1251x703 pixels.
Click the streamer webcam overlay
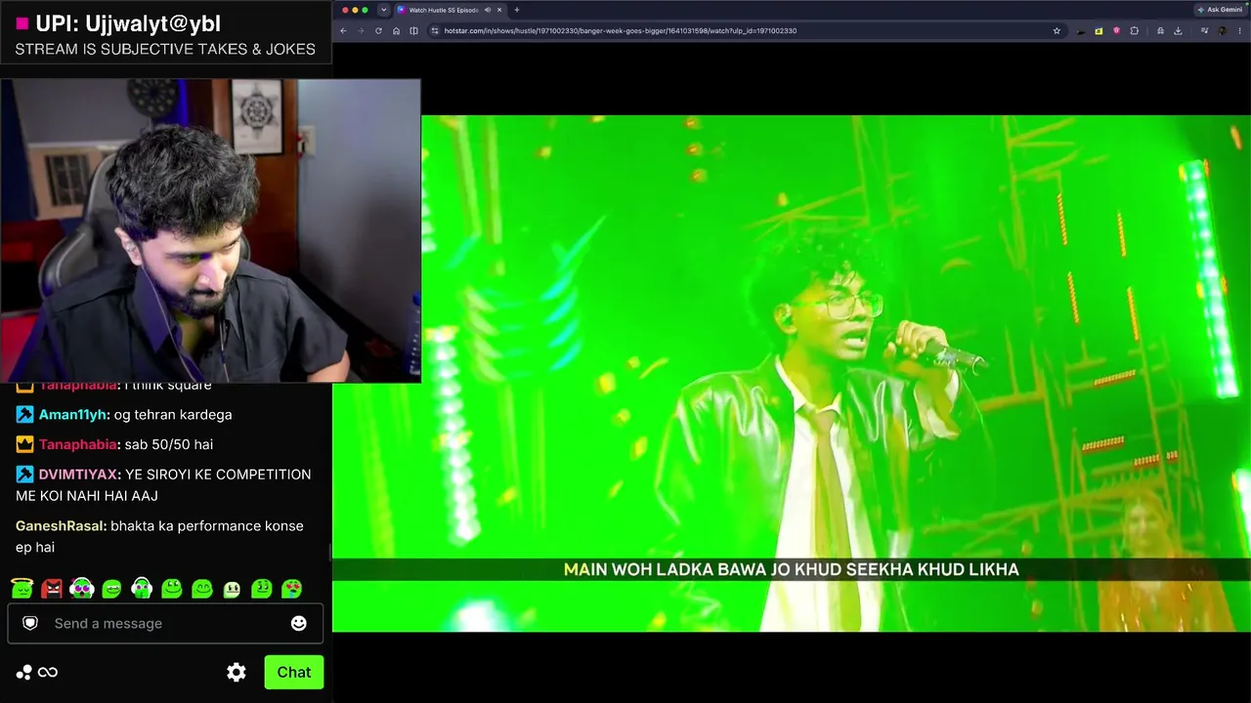tap(210, 230)
